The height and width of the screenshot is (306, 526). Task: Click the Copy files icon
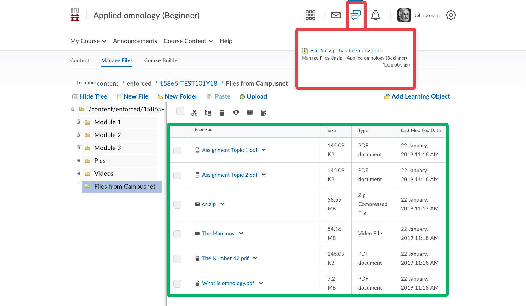pyautogui.click(x=208, y=113)
